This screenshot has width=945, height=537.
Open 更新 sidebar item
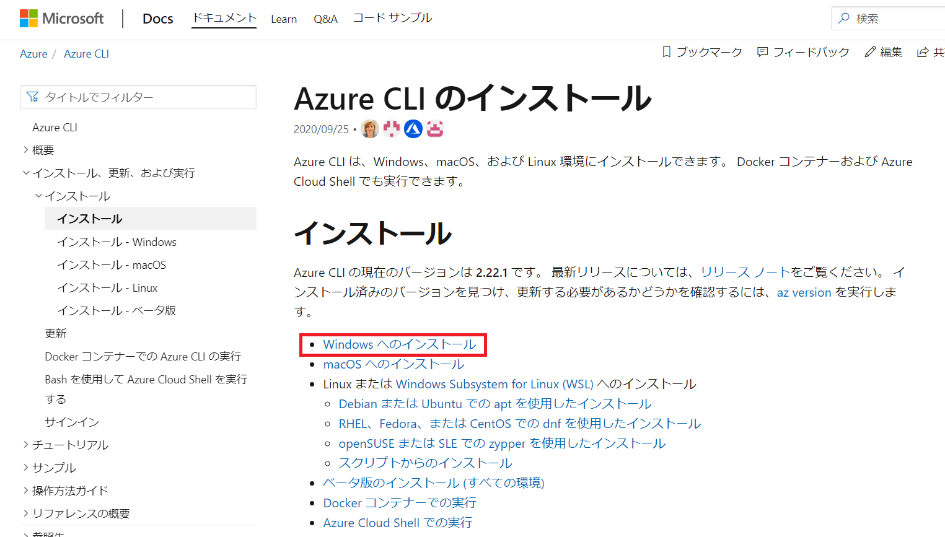pyautogui.click(x=56, y=334)
